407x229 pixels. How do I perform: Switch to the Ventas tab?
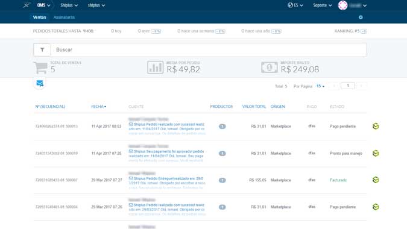tap(39, 17)
